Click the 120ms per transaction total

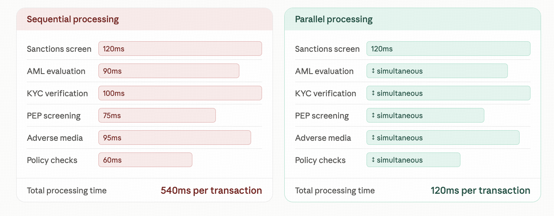tap(480, 191)
